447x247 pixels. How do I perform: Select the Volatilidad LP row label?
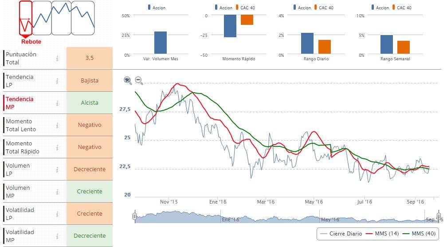pyautogui.click(x=20, y=214)
